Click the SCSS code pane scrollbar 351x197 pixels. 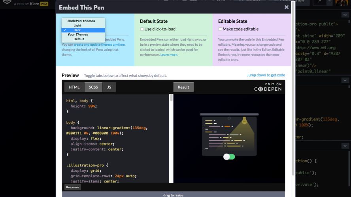171,98
